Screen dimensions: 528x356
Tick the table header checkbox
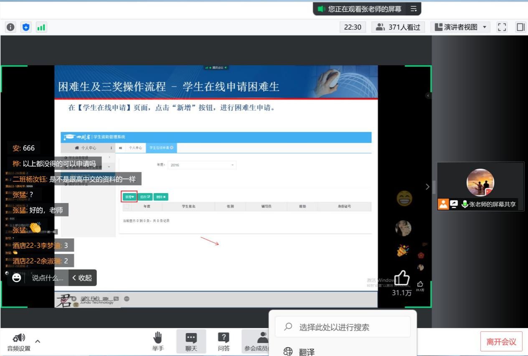(x=126, y=206)
